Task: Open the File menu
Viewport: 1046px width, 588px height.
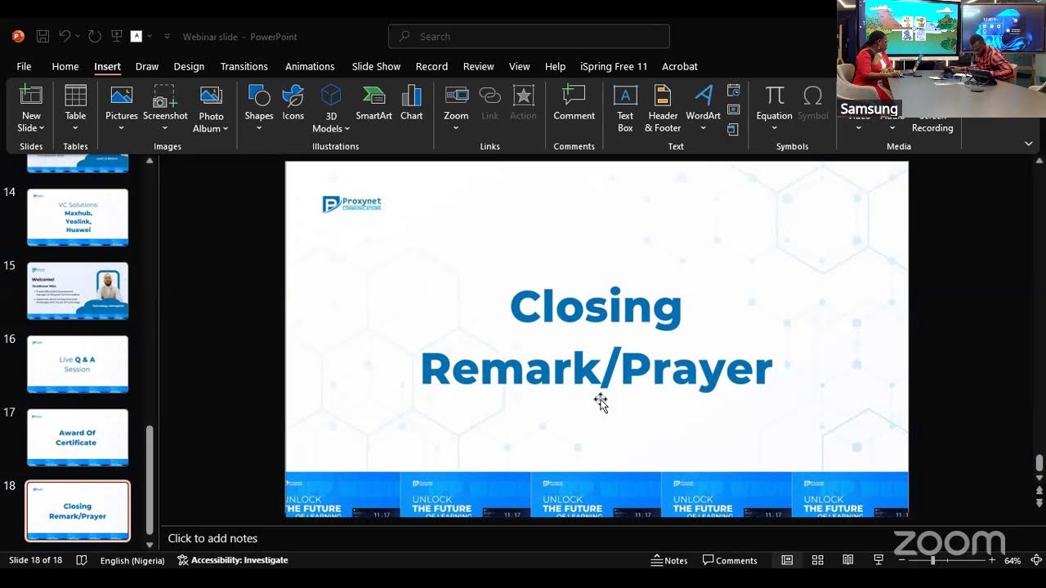Action: (x=24, y=66)
